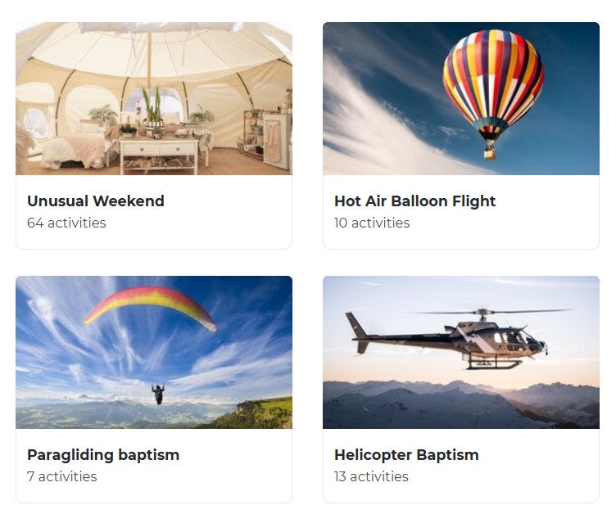The height and width of the screenshot is (514, 616).
Task: Click the 7 activities label
Action: pos(62,476)
